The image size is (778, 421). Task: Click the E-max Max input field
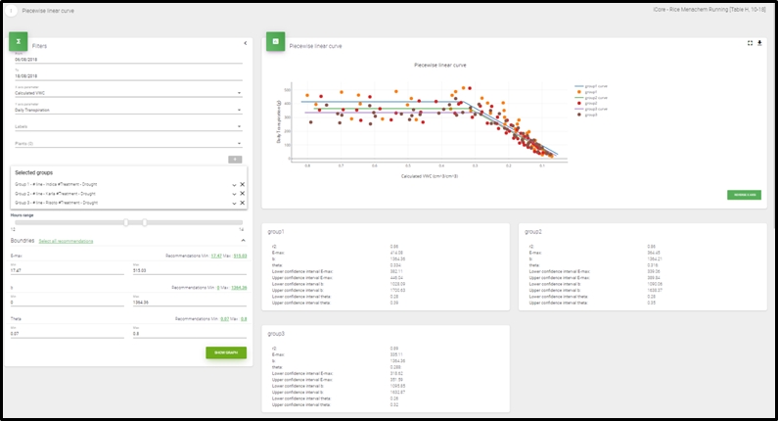[190, 270]
